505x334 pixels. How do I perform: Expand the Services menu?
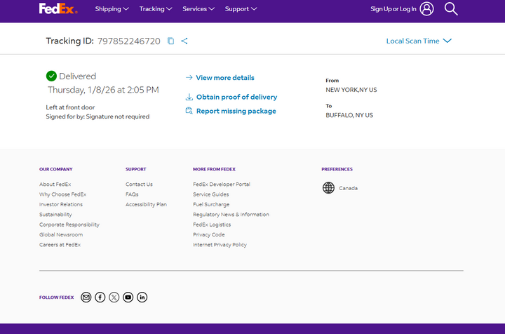(198, 9)
